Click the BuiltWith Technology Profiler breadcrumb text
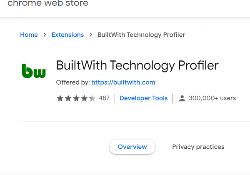Image resolution: width=250 pixels, height=175 pixels. pos(141,35)
